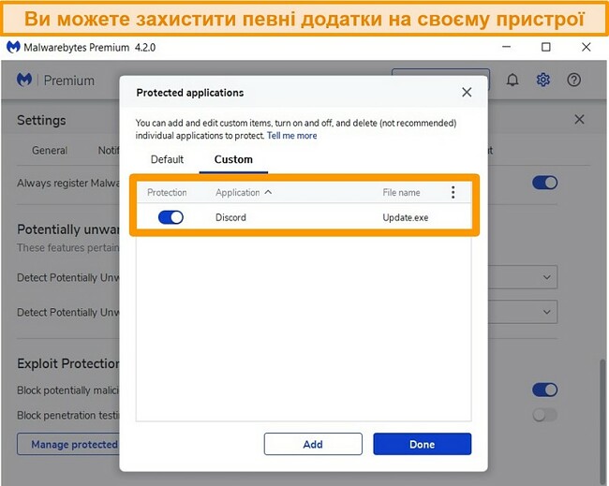Open Notifications settings tab
Viewport: 609px width, 486px height.
109,150
